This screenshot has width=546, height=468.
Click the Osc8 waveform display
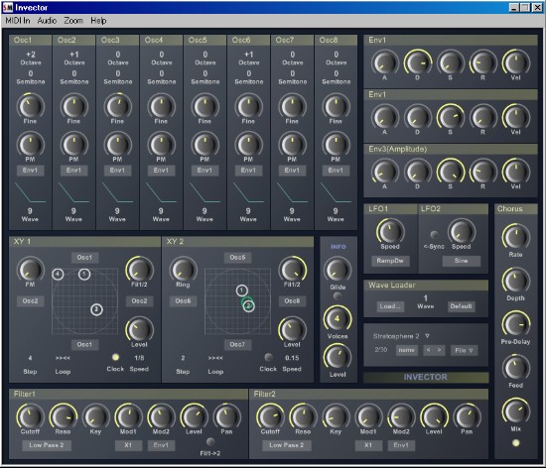[x=336, y=192]
